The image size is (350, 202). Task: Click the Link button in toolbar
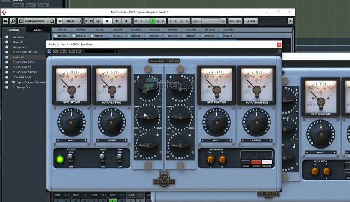click(x=196, y=21)
